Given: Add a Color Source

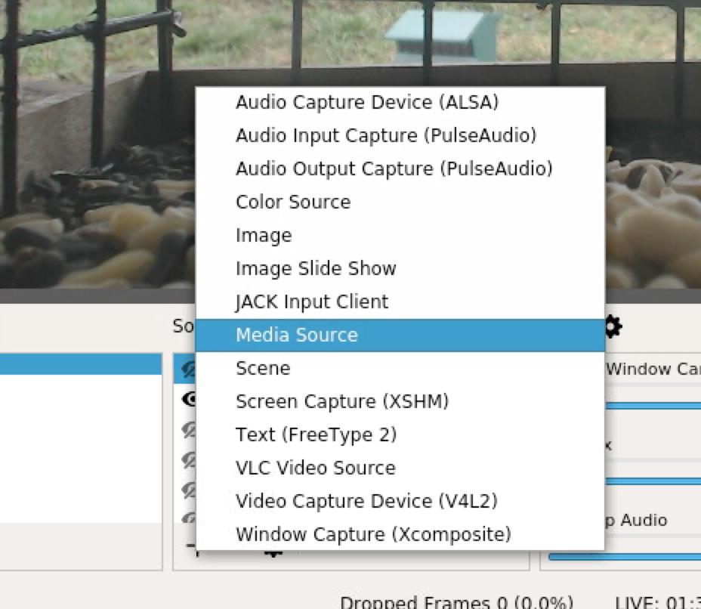Looking at the screenshot, I should click(x=293, y=202).
